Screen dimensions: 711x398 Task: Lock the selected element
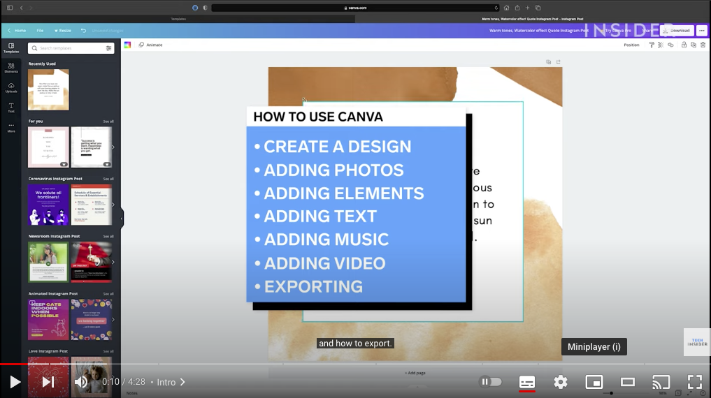[x=684, y=45]
